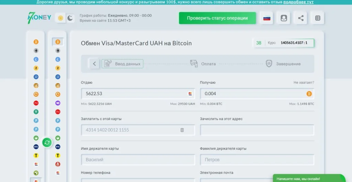Click the exchange rate 1405631.4107 : 1
The width and height of the screenshot is (352, 182).
coord(294,43)
